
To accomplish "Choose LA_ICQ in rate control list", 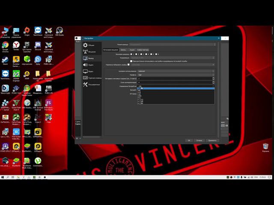I will click(x=176, y=100).
